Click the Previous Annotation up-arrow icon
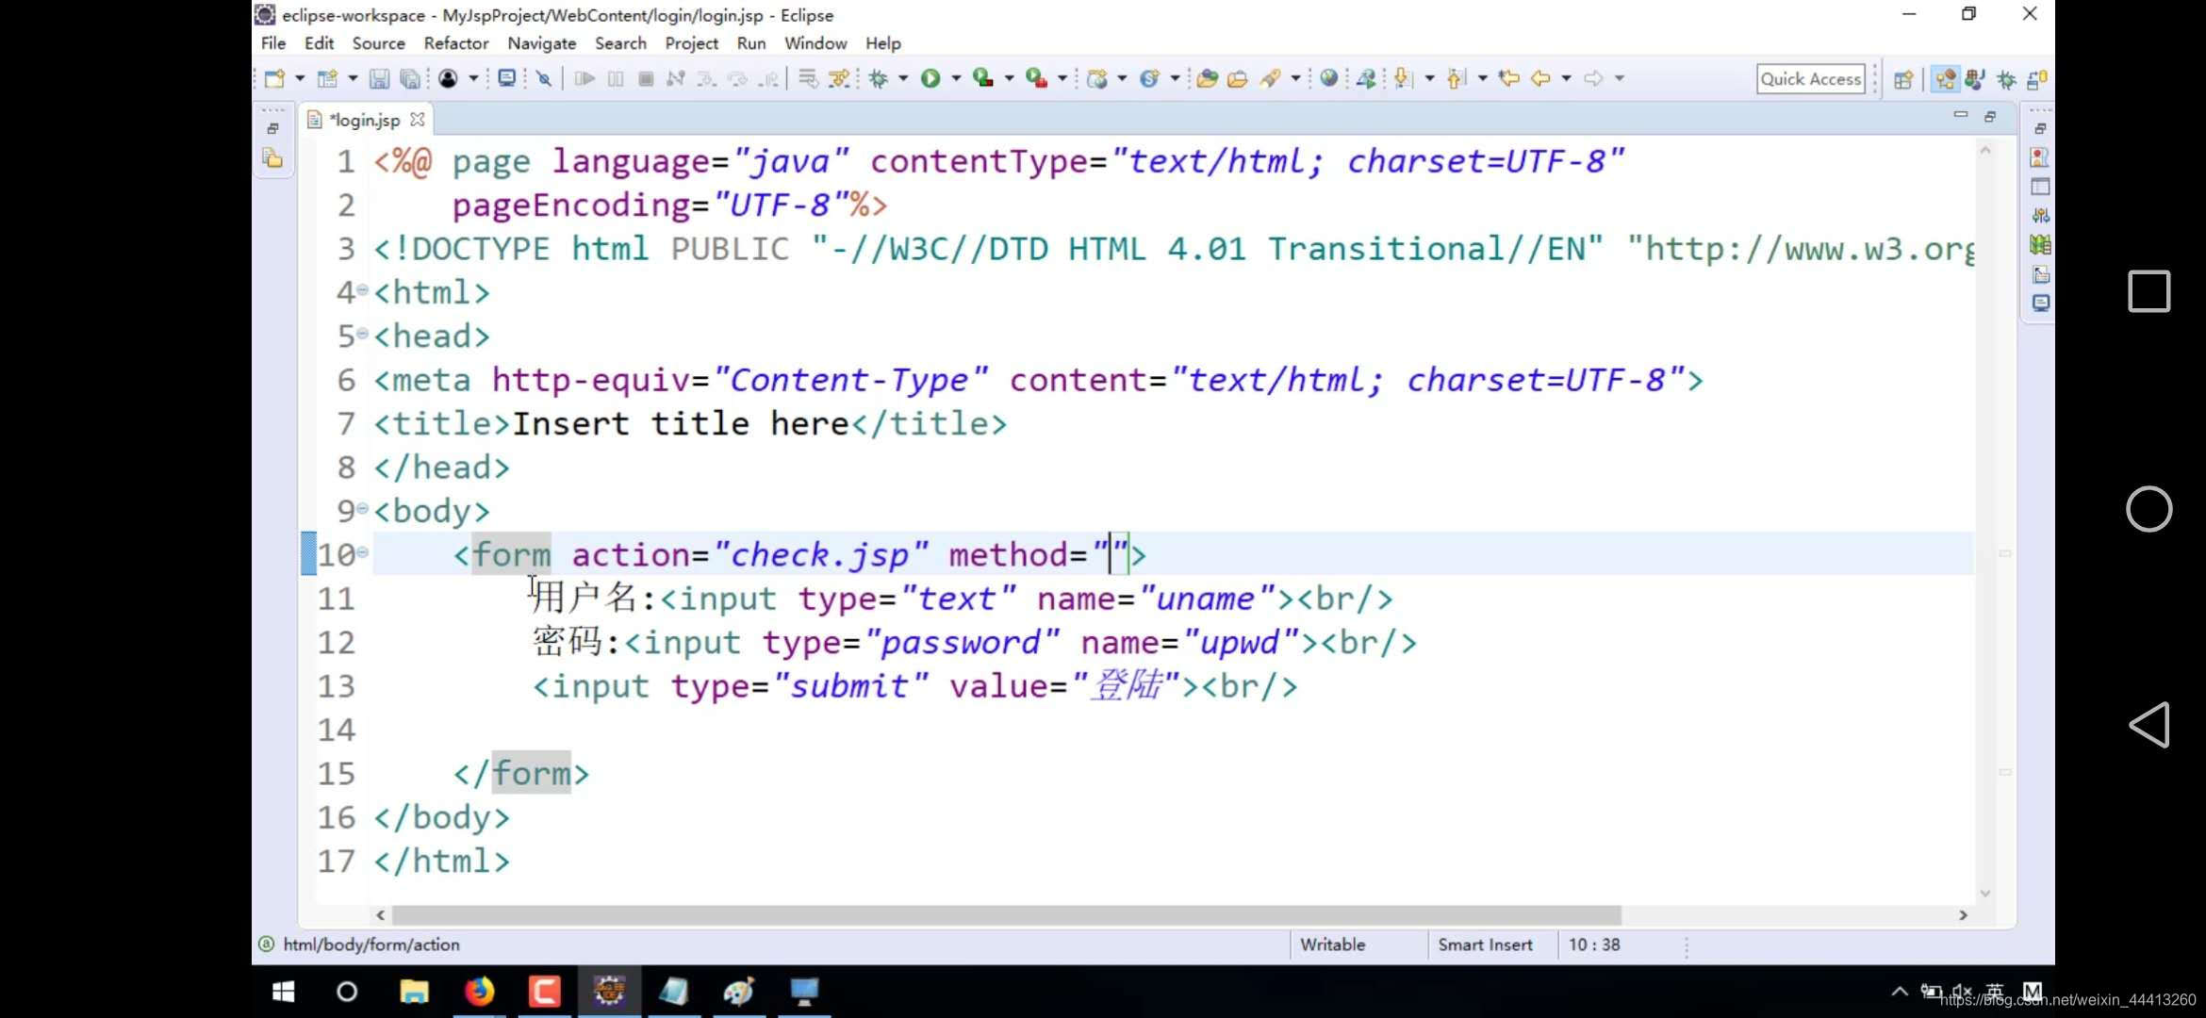 tap(1457, 79)
